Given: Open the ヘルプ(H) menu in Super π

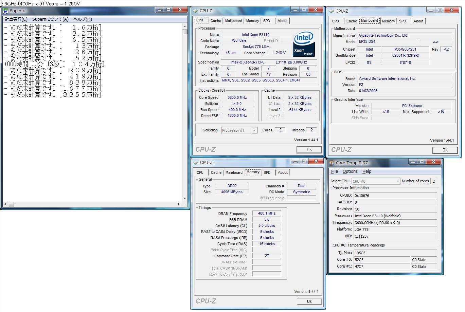Looking at the screenshot, I should [83, 19].
